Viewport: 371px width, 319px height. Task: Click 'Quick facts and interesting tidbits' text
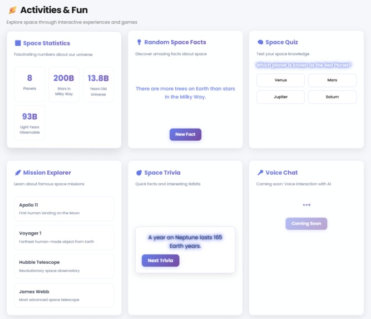pyautogui.click(x=168, y=184)
